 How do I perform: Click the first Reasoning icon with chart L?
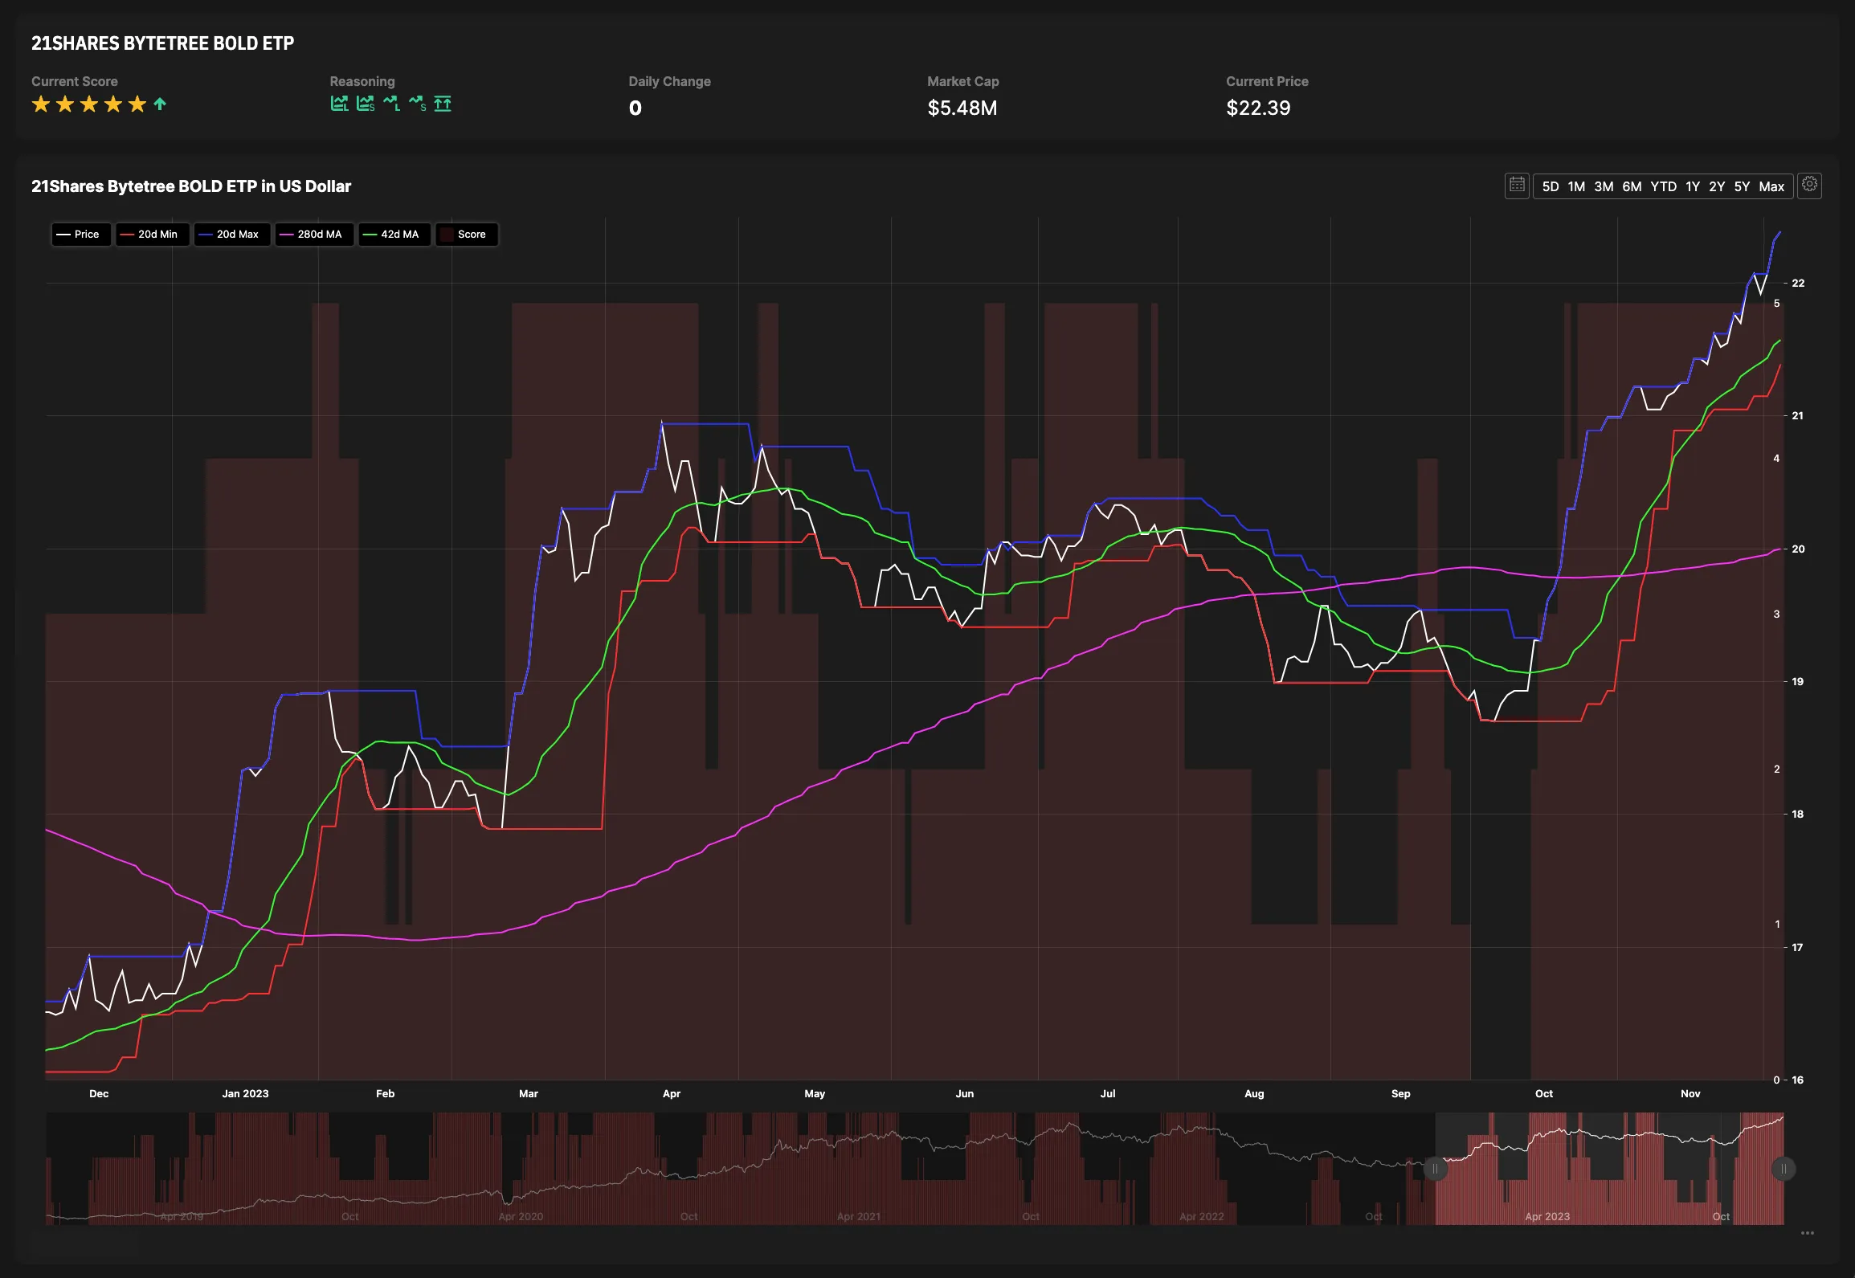click(x=340, y=104)
